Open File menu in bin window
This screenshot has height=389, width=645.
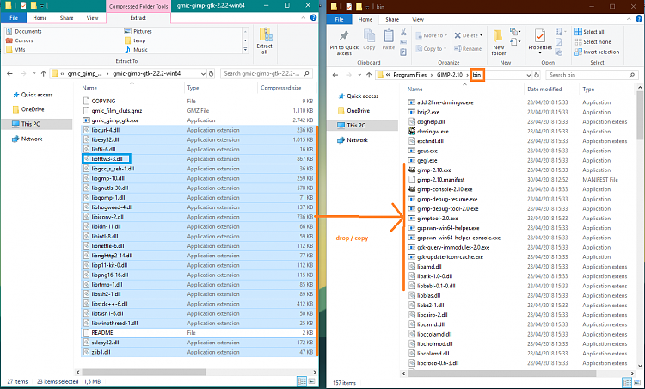tap(340, 19)
